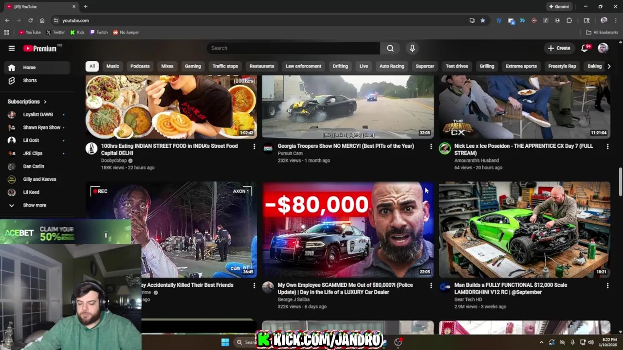Select the Music filter chip
The image size is (623, 350).
point(112,66)
